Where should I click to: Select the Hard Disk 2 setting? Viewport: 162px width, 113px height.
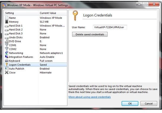click(x=35, y=29)
